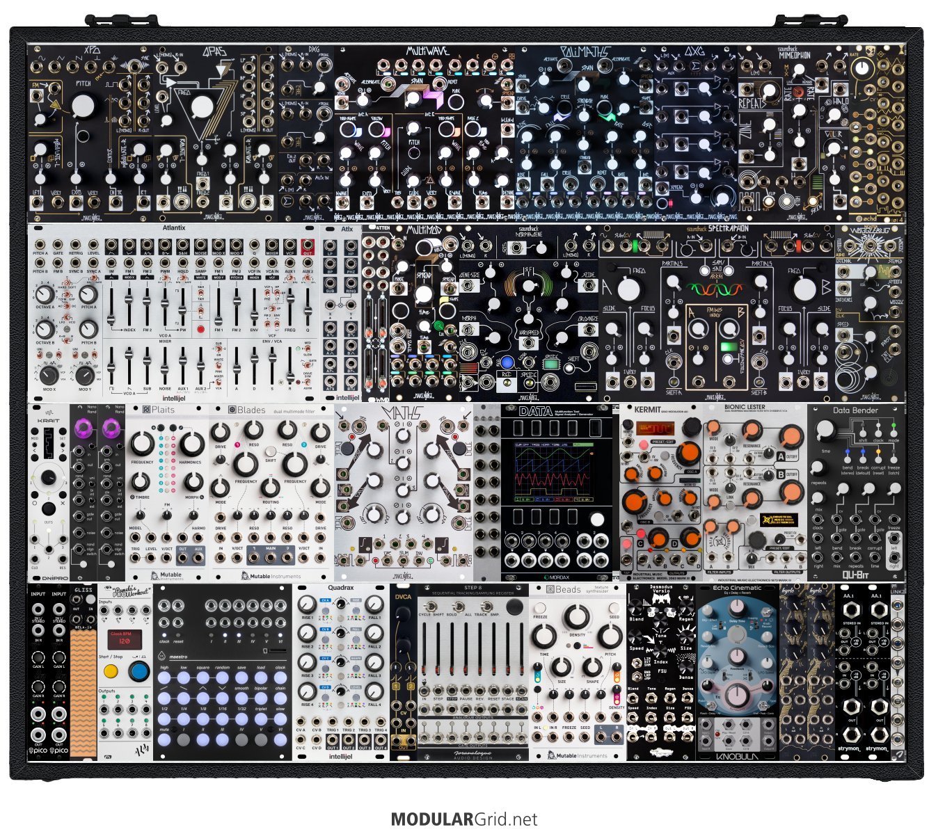Click the Make Noise logo on Maths

404,577
